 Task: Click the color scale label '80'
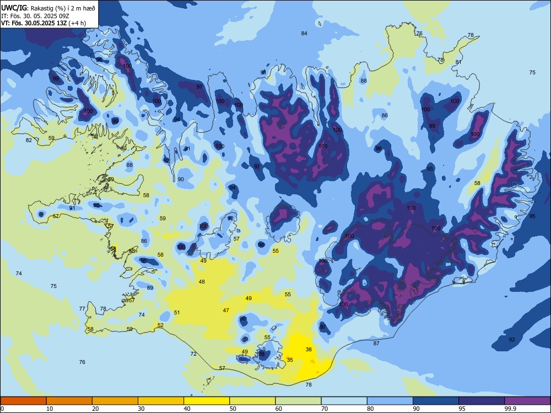[x=370, y=409]
